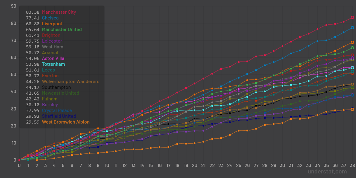Select Burnley legend entry
The width and height of the screenshot is (356, 178).
pyautogui.click(x=50, y=105)
